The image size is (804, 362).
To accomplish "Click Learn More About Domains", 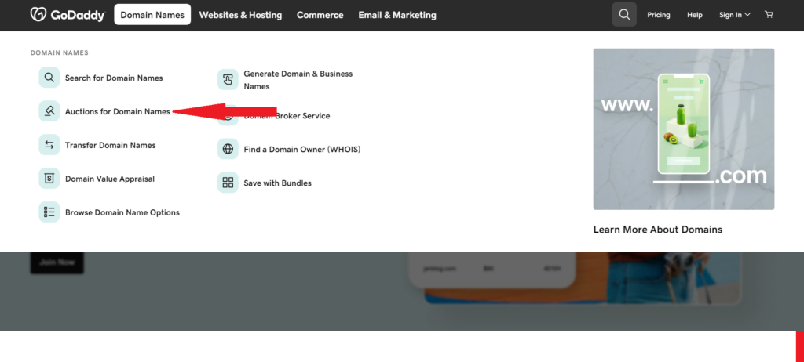I will pyautogui.click(x=658, y=230).
